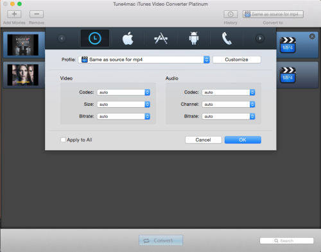This screenshot has height=252, width=321.
Task: Select the App Store applications tab
Action: (x=160, y=38)
